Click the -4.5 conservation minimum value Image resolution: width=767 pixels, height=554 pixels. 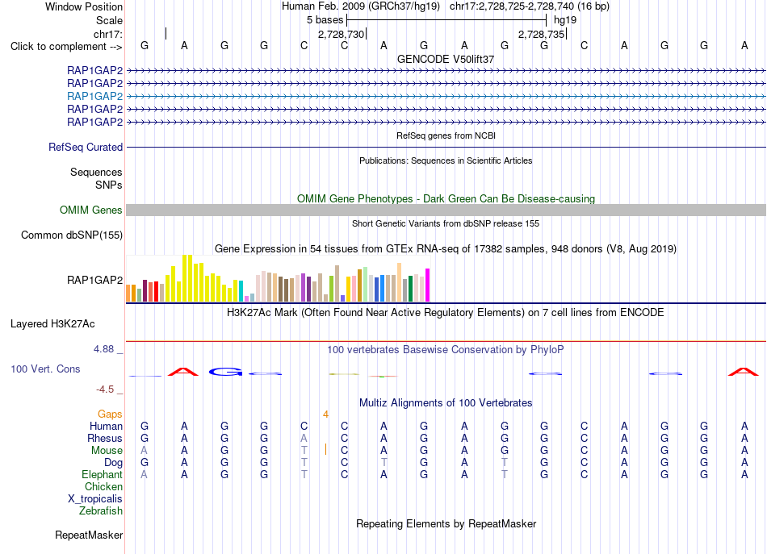tap(105, 389)
